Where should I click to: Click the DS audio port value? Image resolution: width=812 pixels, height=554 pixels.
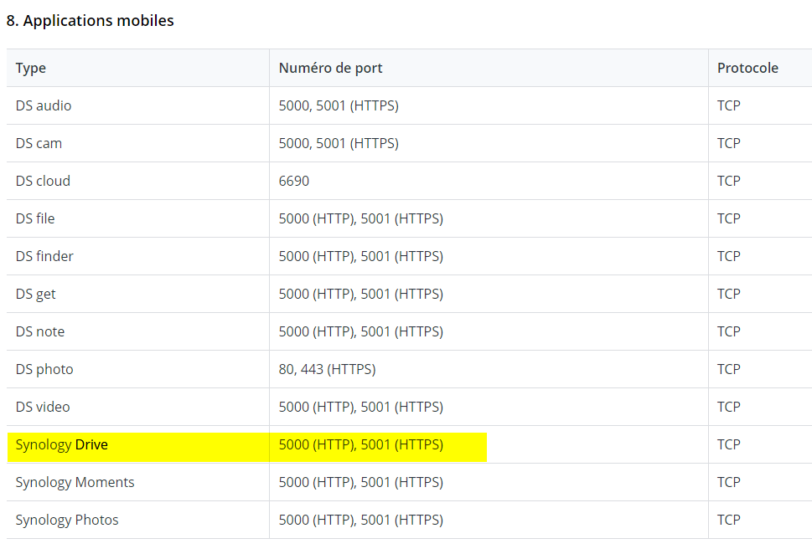click(339, 105)
